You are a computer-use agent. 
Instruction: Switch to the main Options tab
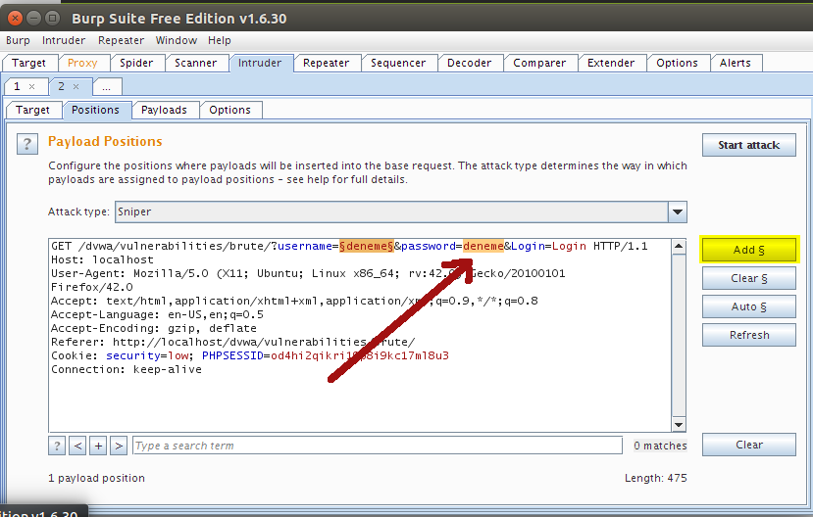pos(677,63)
